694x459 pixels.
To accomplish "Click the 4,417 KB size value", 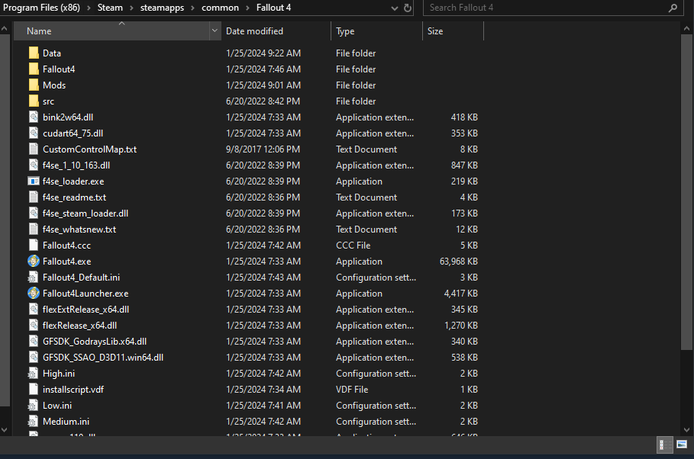I will 460,294.
